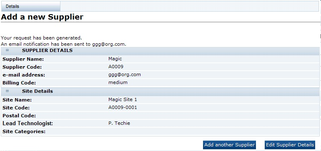
Task: Open the Details tab
Action: point(31,6)
